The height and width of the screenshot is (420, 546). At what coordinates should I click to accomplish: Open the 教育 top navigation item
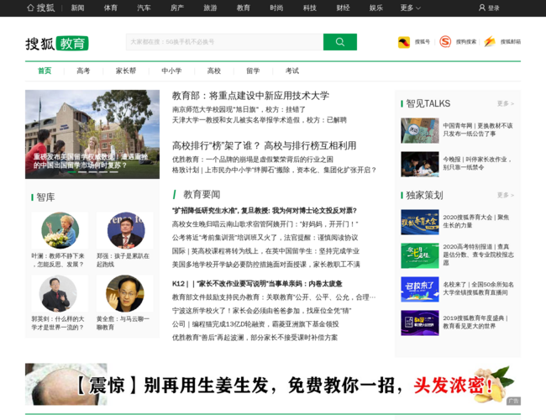pos(244,8)
